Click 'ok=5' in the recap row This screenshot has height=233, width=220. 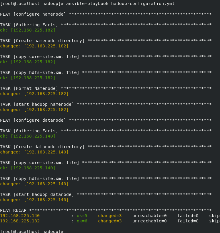click(82, 216)
